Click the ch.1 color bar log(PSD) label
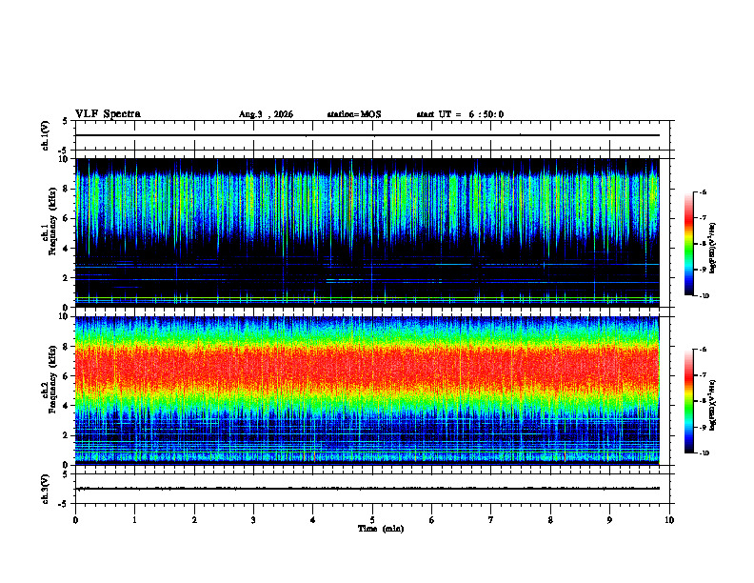 [x=713, y=248]
